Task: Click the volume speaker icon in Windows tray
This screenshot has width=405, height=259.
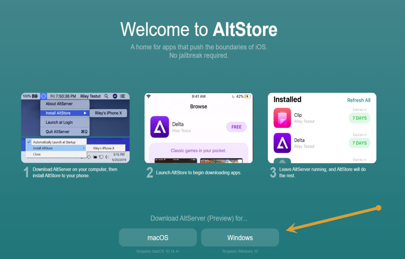Action: (x=107, y=157)
